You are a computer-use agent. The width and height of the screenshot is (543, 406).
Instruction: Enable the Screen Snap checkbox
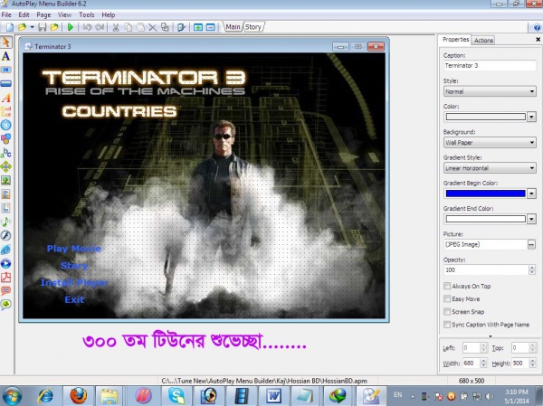click(447, 312)
